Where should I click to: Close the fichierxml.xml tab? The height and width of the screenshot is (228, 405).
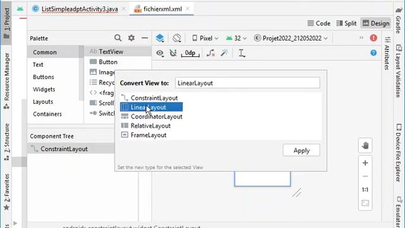pos(187,9)
